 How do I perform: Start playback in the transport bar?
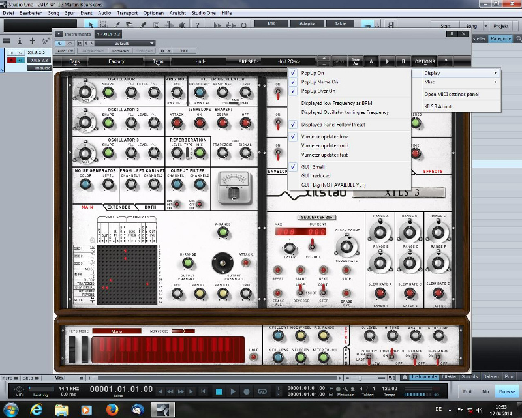tap(233, 391)
